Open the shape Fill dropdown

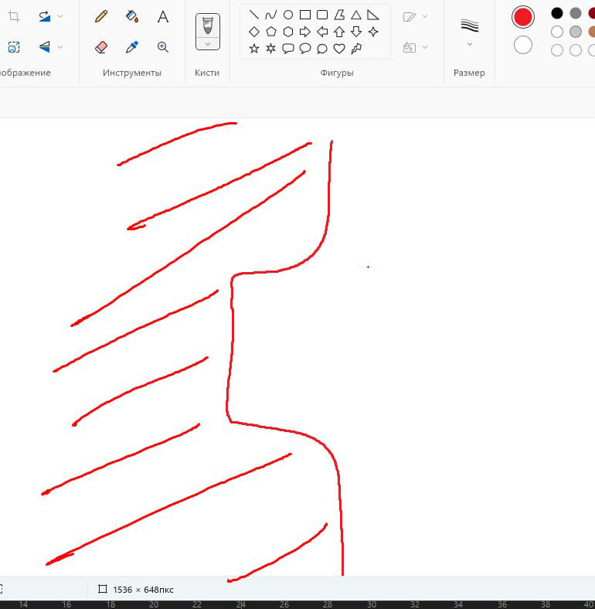[415, 47]
